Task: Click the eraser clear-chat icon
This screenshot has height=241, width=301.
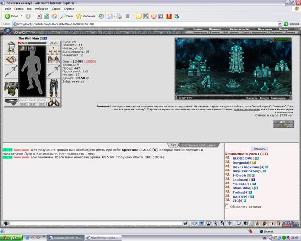Action: tap(194, 223)
